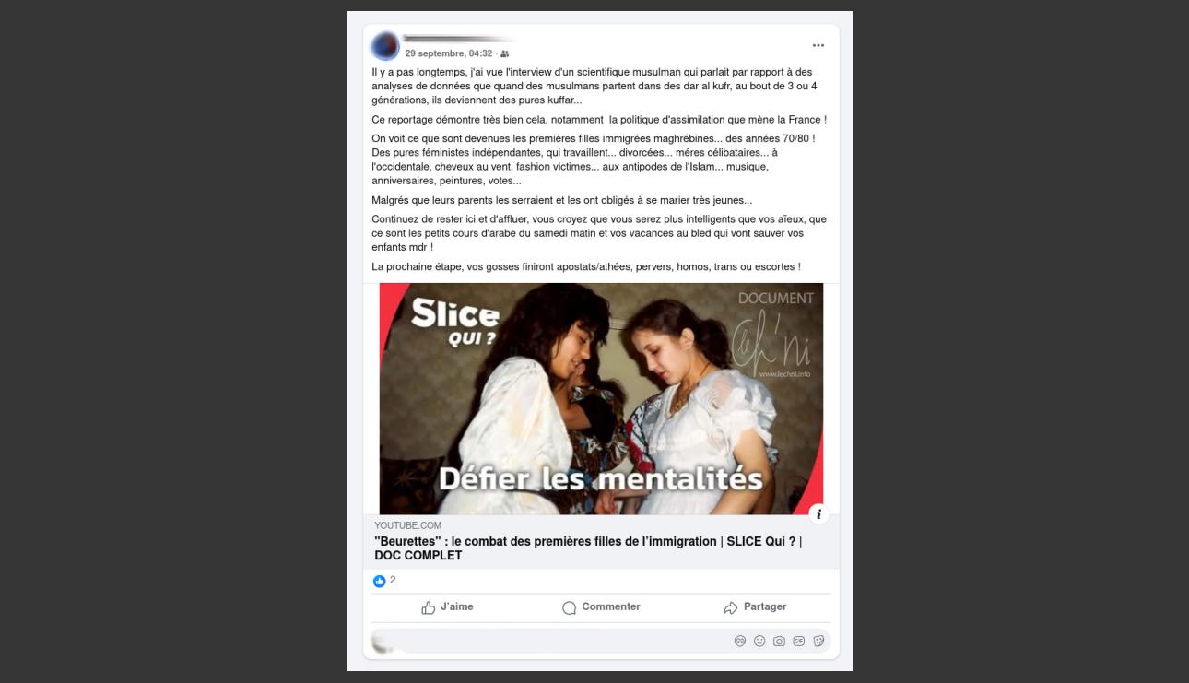Click the friends audience icon beside timestamp
The height and width of the screenshot is (683, 1189).
(x=504, y=53)
